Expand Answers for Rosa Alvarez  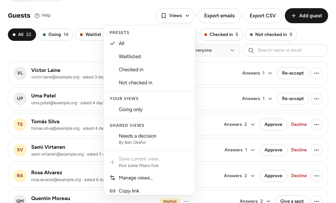point(239,176)
